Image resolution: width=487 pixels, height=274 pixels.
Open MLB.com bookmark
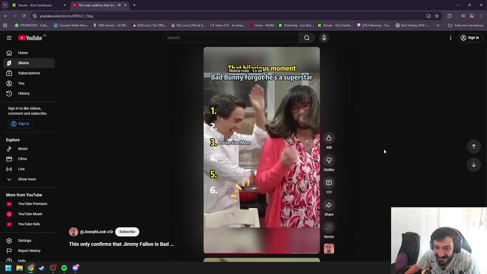pos(149,25)
